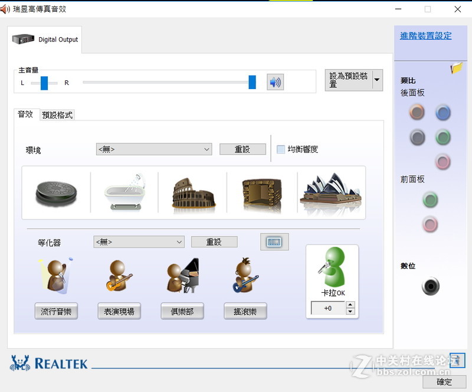Viewport: 472px width, 392px height.
Task: Apply the 俱樂部 preset
Action: pyautogui.click(x=182, y=311)
